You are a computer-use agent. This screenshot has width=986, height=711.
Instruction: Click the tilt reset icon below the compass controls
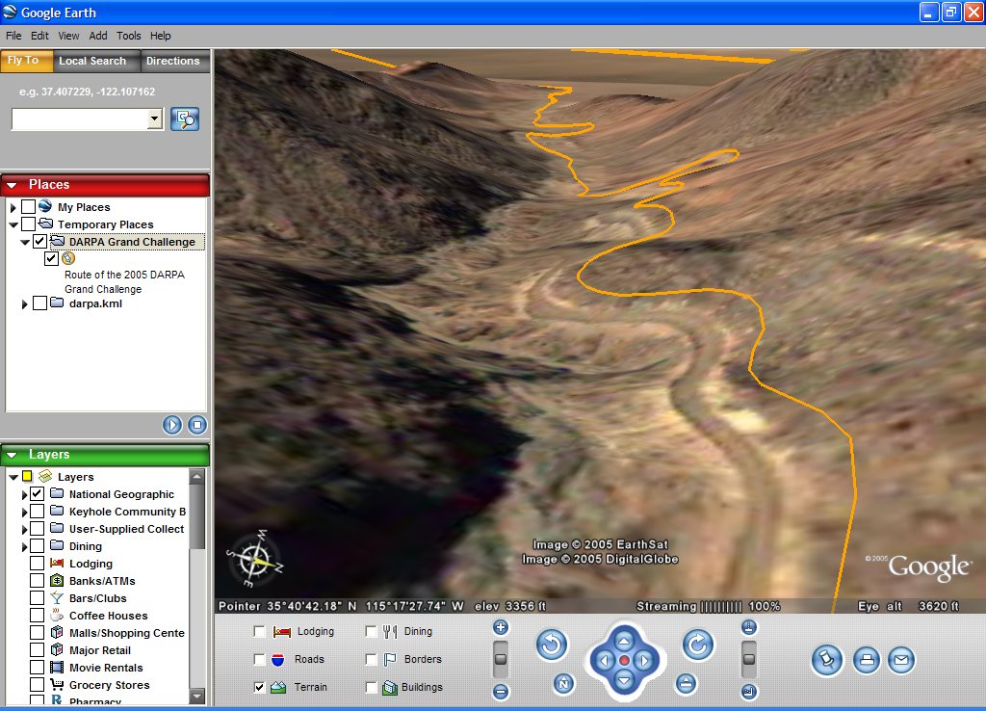pyautogui.click(x=686, y=682)
